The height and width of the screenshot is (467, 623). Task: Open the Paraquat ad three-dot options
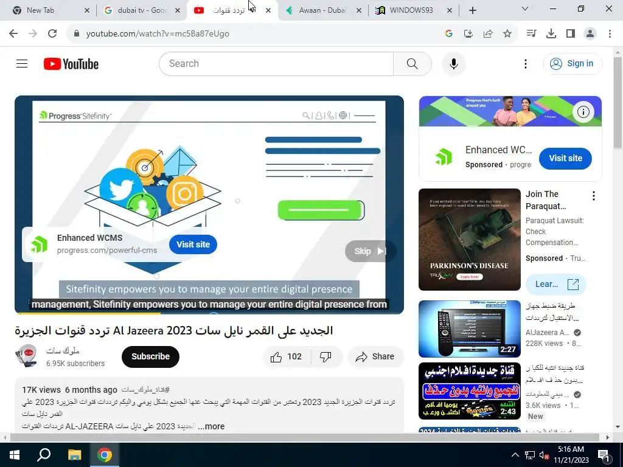coord(594,195)
